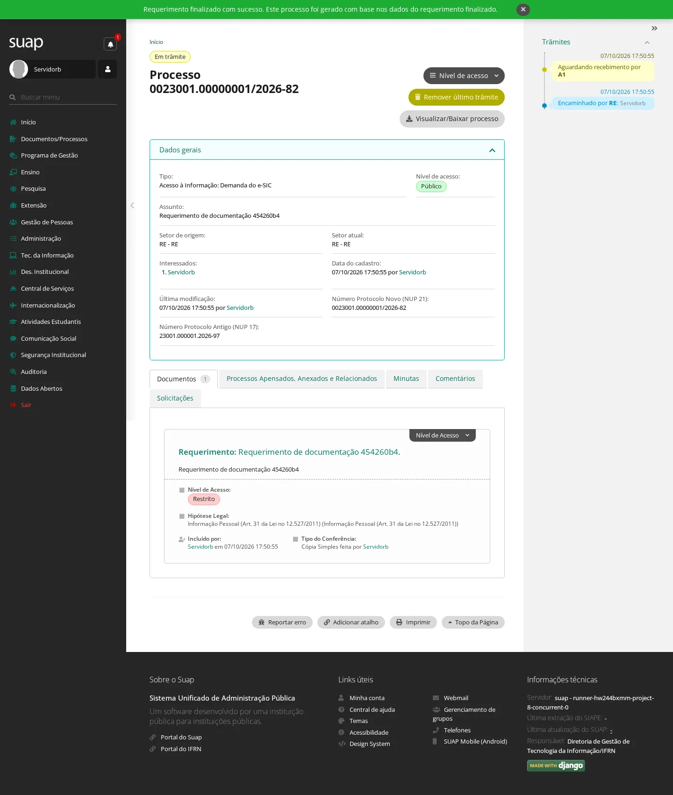Click the Atividades Estudantis graduation icon
This screenshot has width=673, height=795.
point(13,322)
